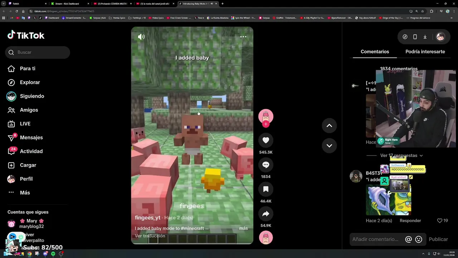The height and width of the screenshot is (258, 458).
Task: Click the download app icon in top bar
Action: pyautogui.click(x=425, y=37)
